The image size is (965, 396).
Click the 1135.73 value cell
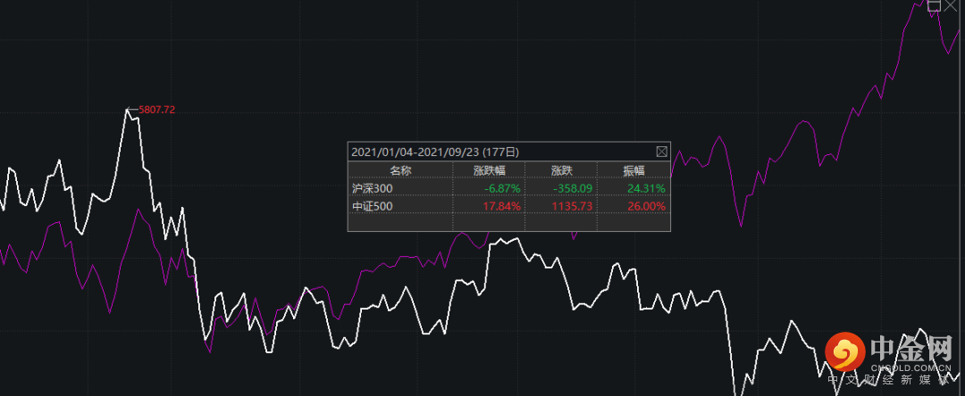tap(574, 206)
